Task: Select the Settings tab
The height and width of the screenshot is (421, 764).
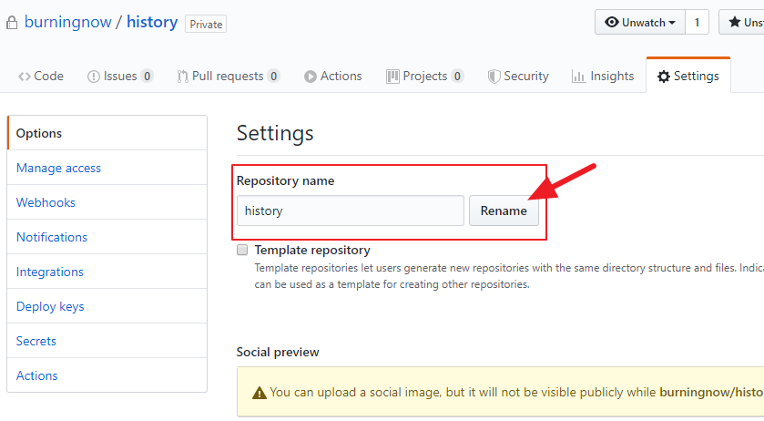Action: tap(688, 77)
